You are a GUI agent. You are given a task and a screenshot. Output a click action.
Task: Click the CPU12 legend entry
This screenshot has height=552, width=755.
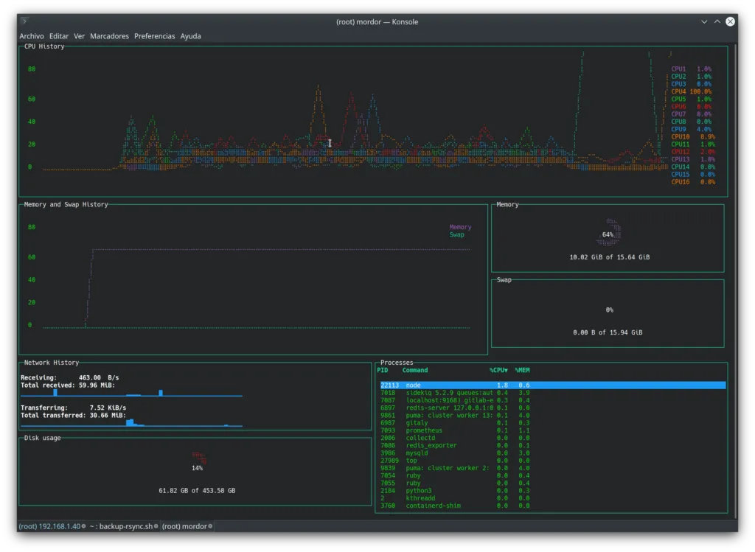pos(693,152)
